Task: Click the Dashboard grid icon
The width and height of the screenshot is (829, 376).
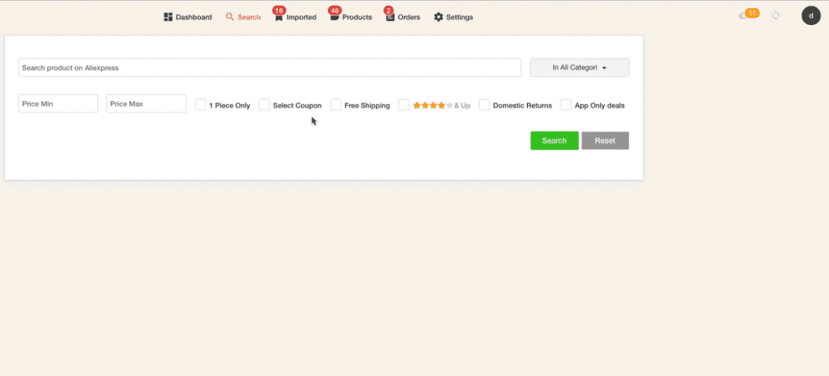Action: (168, 17)
